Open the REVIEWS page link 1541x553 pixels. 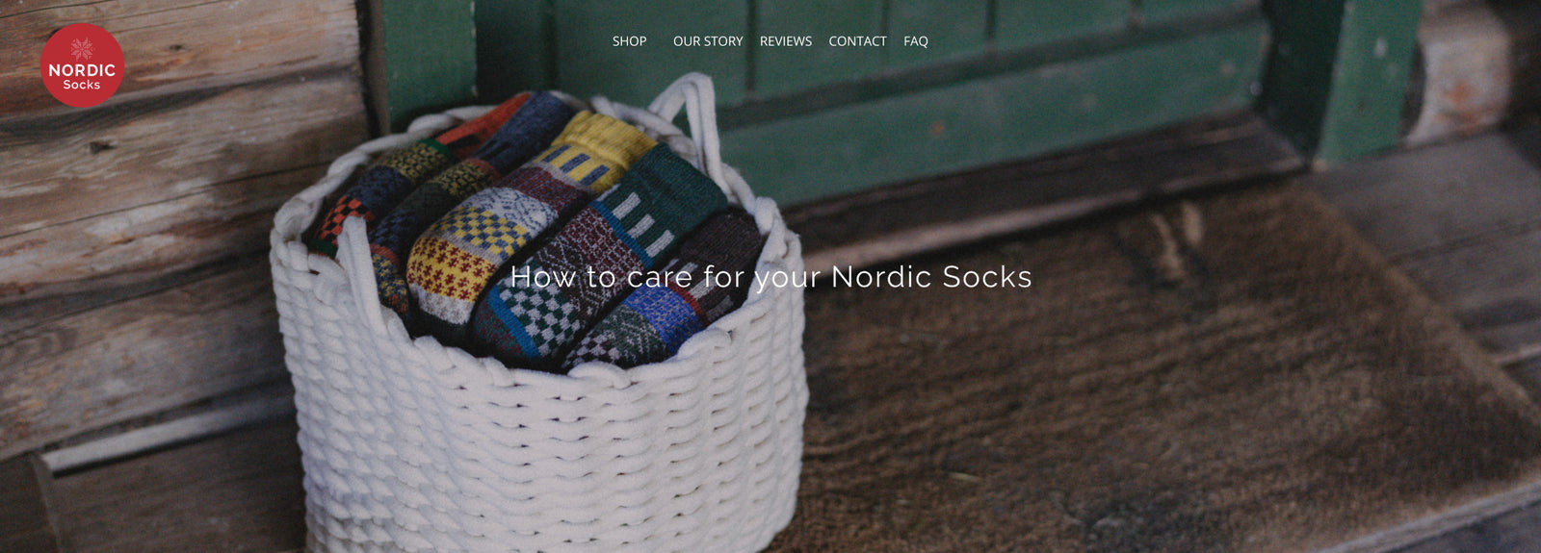pos(785,41)
